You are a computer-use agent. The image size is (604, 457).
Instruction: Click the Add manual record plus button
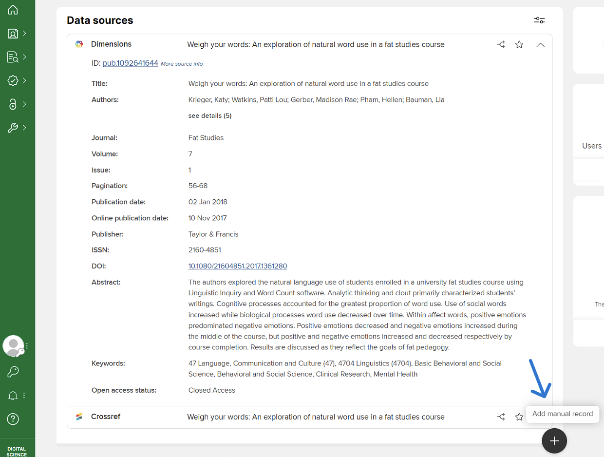(x=554, y=440)
